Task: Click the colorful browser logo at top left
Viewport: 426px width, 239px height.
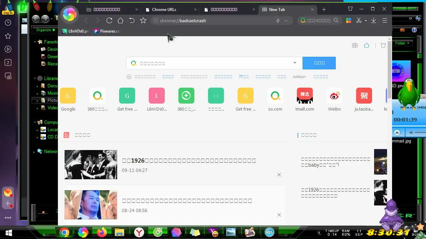Action: (x=70, y=15)
